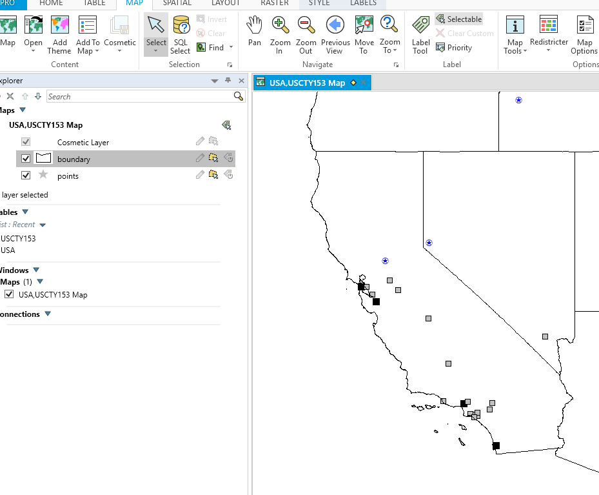
Task: Click the Cosmetic layer icon
Action: coord(119,26)
